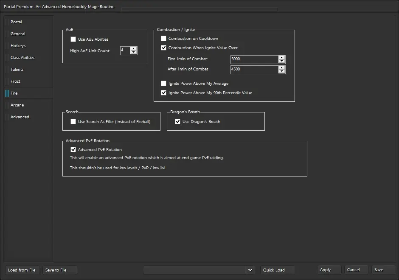Expand the Quick Load profile dropdown arrow

pos(250,270)
